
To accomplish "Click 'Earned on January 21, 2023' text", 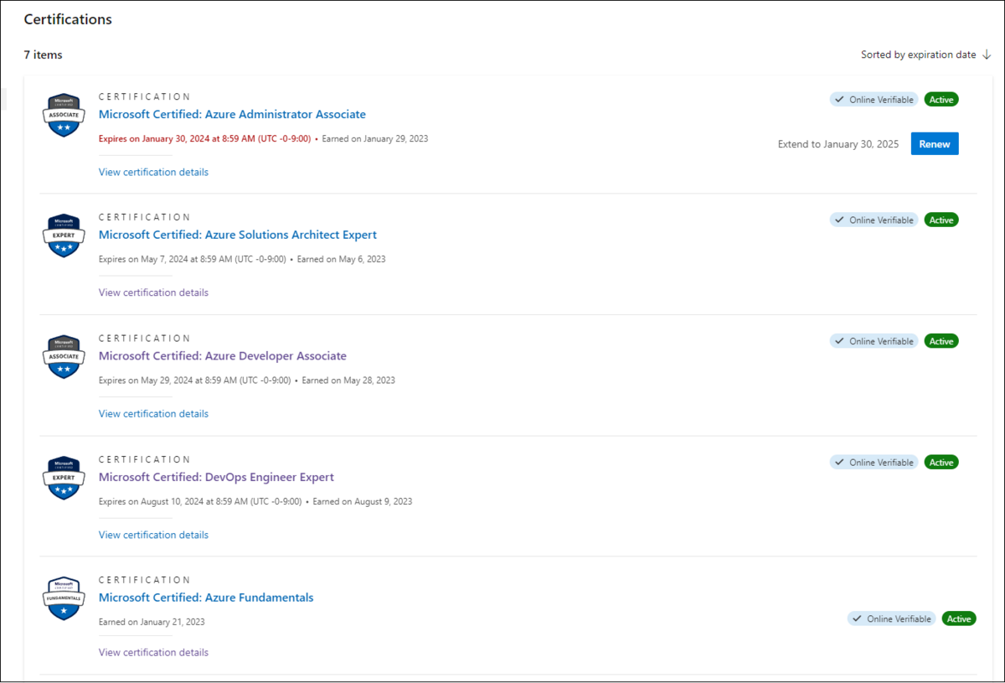I will (152, 622).
